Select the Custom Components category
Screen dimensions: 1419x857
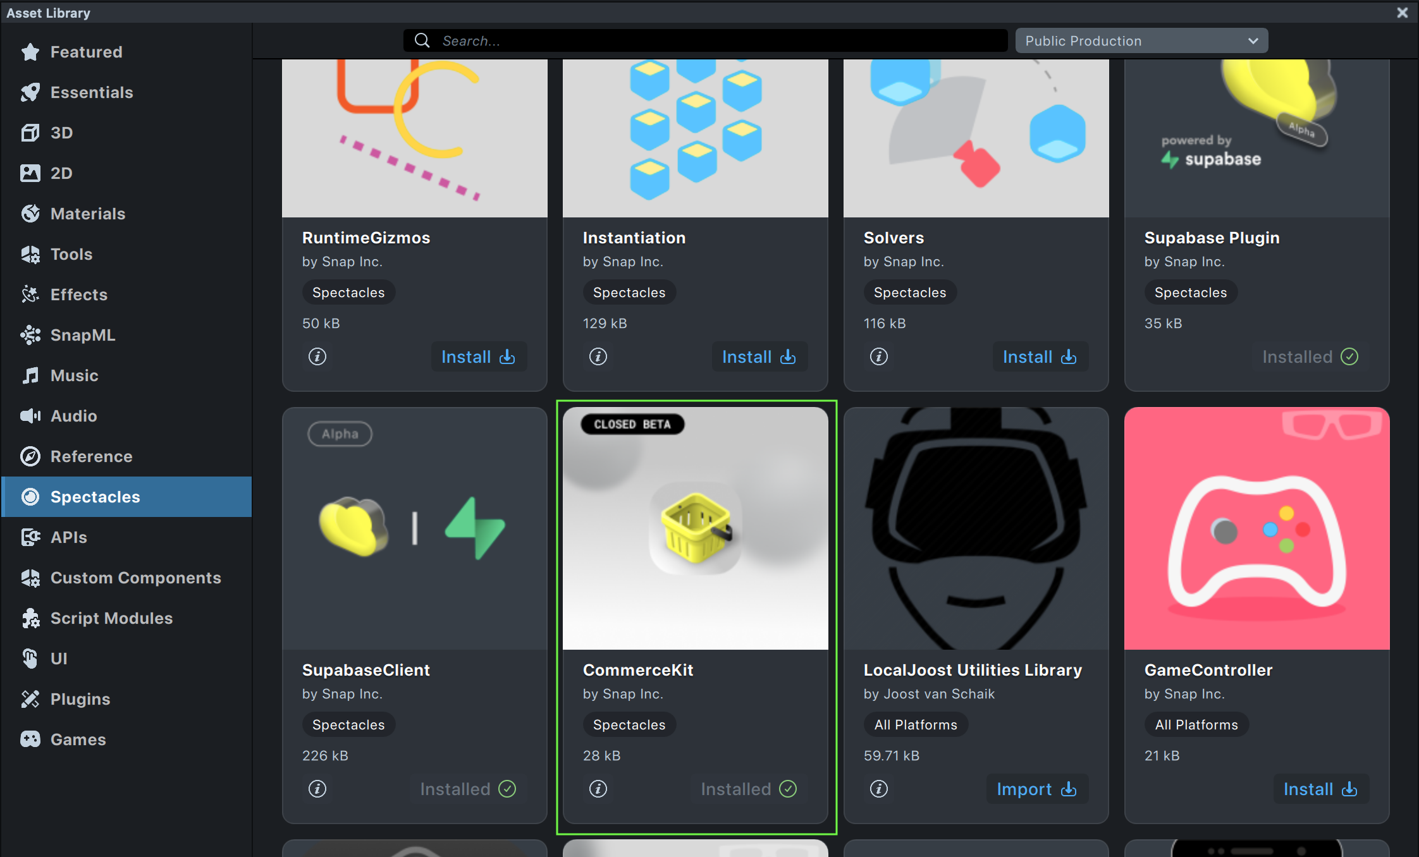coord(135,578)
